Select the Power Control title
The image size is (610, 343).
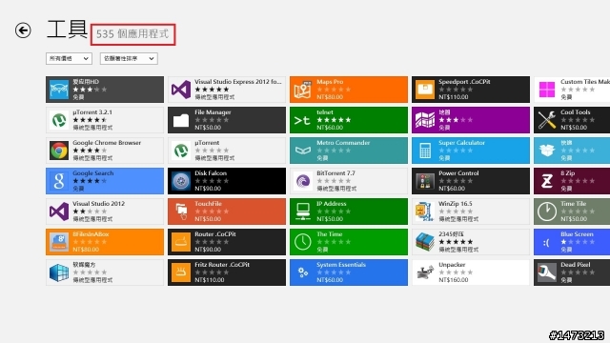pos(458,173)
